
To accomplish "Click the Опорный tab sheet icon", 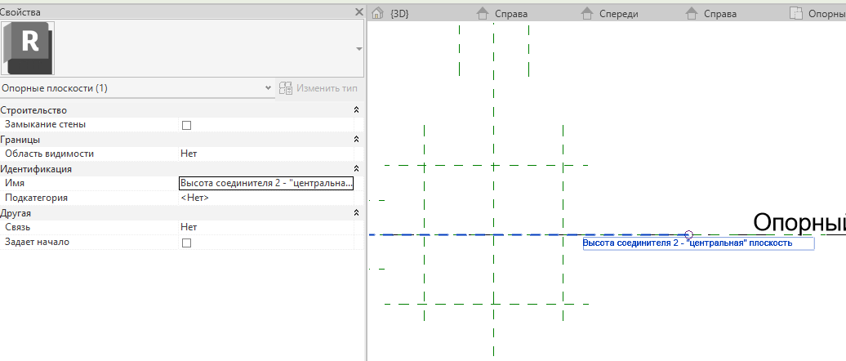I will (x=795, y=13).
